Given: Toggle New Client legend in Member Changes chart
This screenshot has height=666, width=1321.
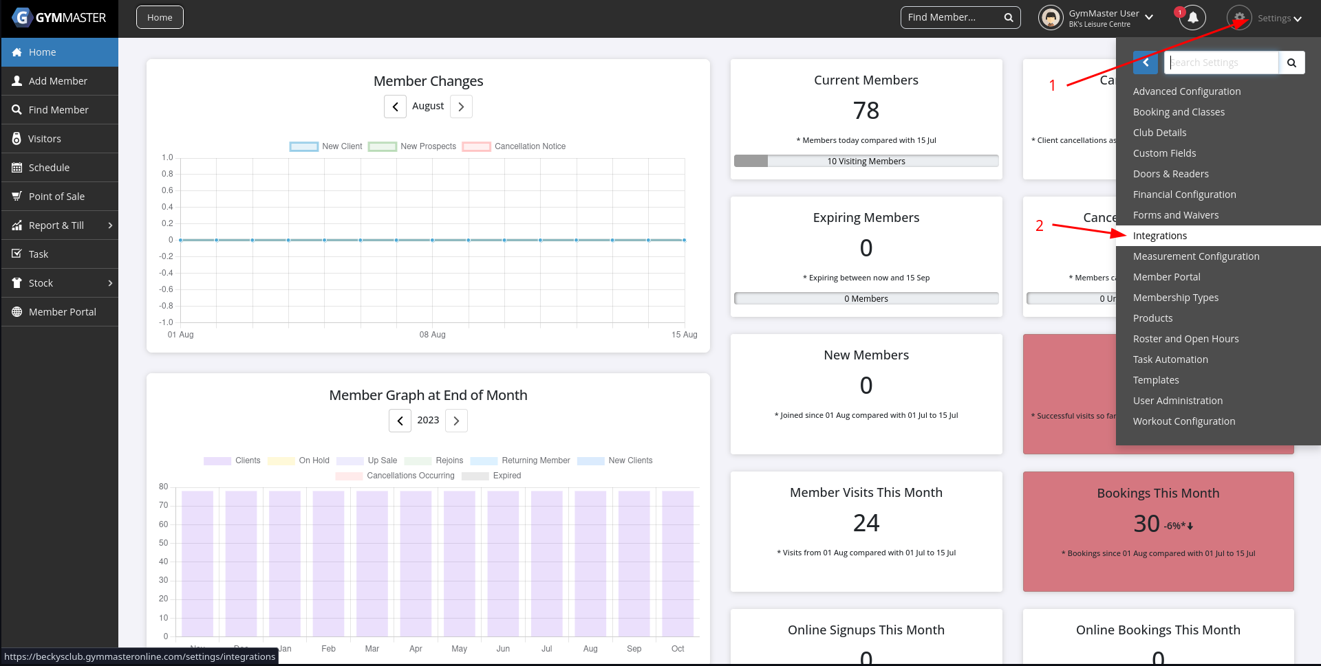Looking at the screenshot, I should [x=326, y=146].
